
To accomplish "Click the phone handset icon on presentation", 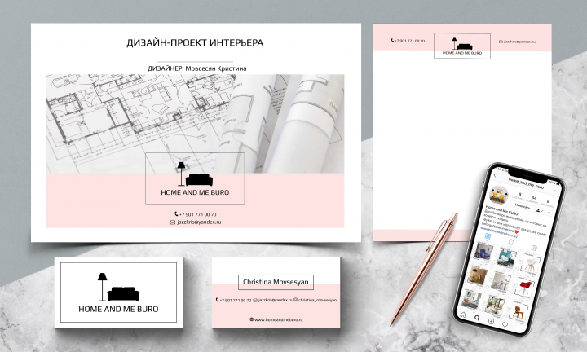I will point(176,214).
